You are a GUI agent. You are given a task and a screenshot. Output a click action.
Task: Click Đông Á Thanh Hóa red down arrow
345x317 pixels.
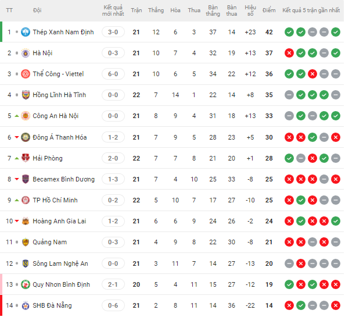[17, 137]
